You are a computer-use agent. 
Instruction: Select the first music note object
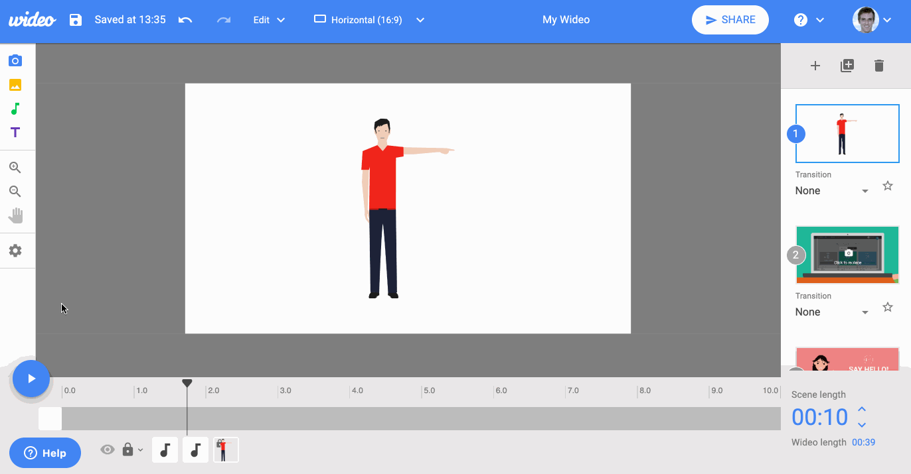click(x=165, y=450)
